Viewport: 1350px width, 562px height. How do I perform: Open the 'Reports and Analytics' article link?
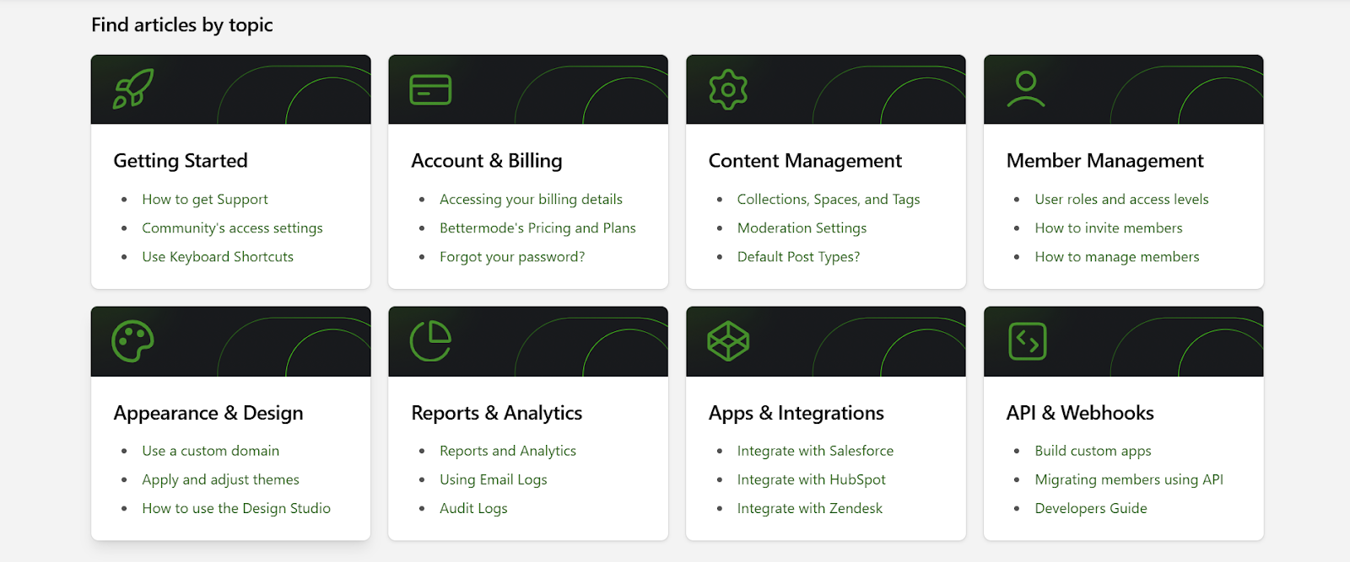tap(508, 451)
